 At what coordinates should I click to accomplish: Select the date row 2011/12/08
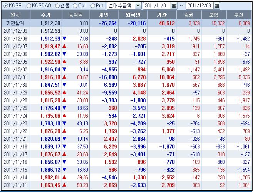(16, 39)
